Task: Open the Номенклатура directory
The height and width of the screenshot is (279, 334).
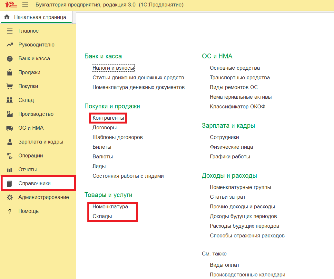Action: (x=110, y=207)
